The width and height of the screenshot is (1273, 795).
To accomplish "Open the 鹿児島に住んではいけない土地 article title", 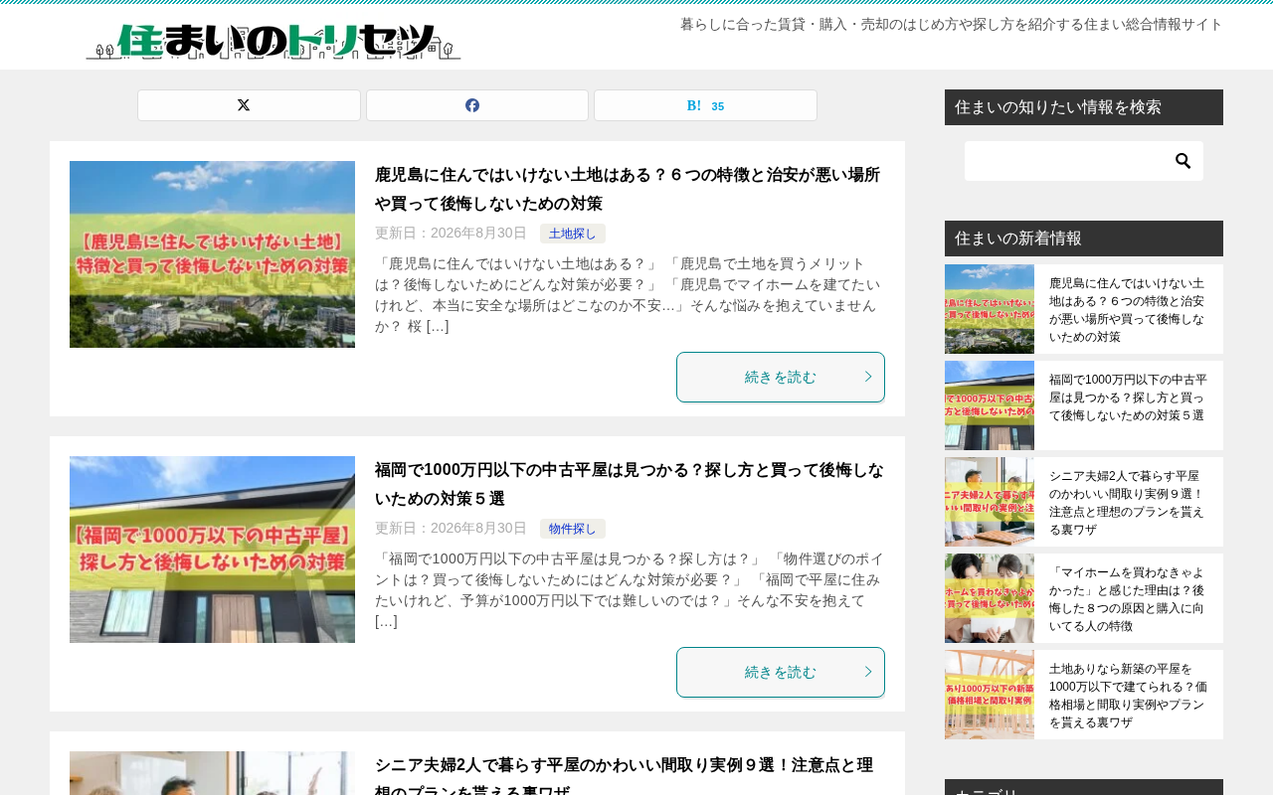I will [x=628, y=189].
